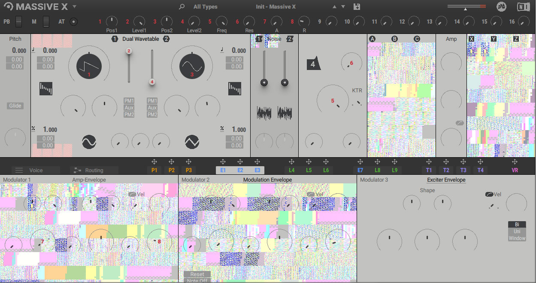Click macro knob 1 labeled Pos1
The height and width of the screenshot is (283, 536).
(x=112, y=21)
